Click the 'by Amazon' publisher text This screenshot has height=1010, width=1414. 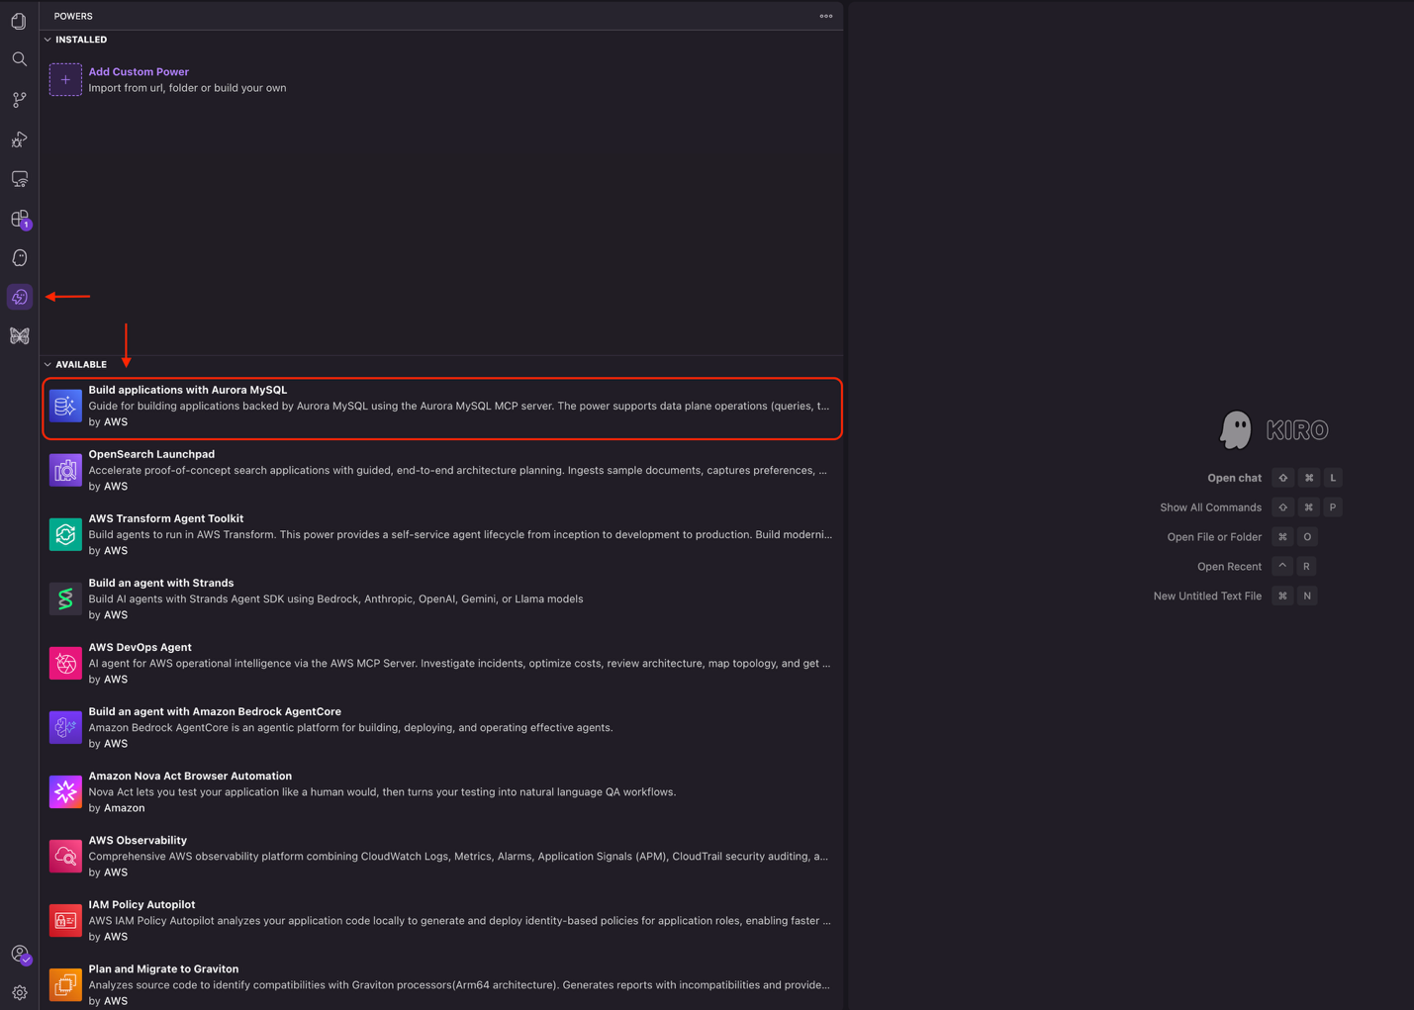click(117, 808)
